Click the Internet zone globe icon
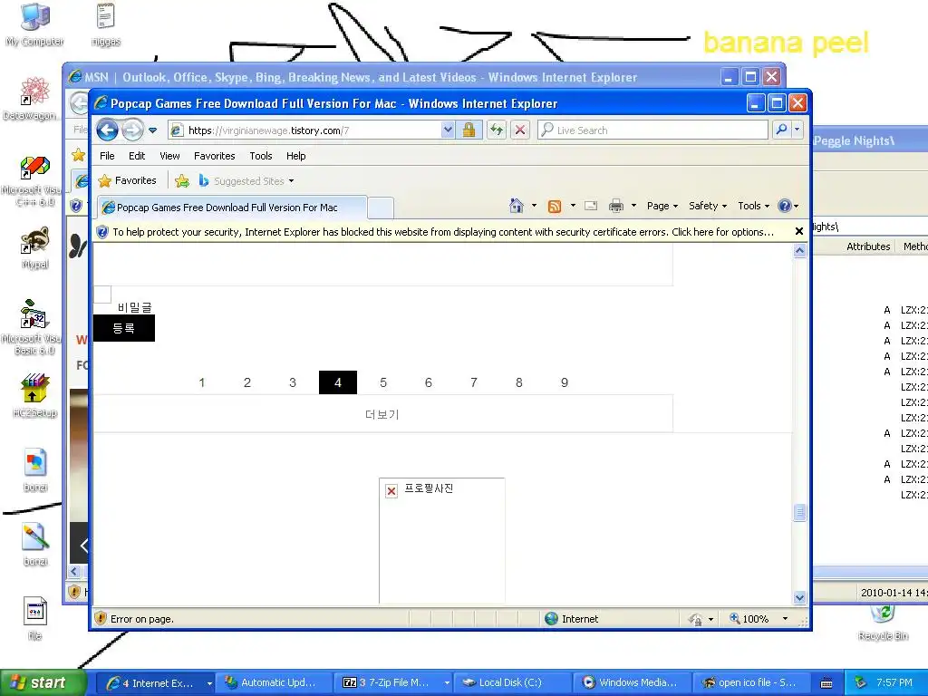The image size is (928, 696). click(551, 618)
